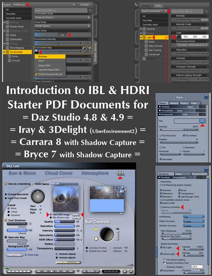212x276 pixels.
Task: Click the yellow sun color dot
Action: click(96, 229)
